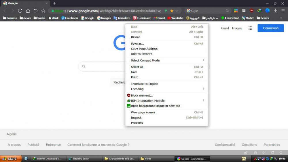The width and height of the screenshot is (288, 162).
Task: Click the Windows start button
Action: (x=11, y=159)
